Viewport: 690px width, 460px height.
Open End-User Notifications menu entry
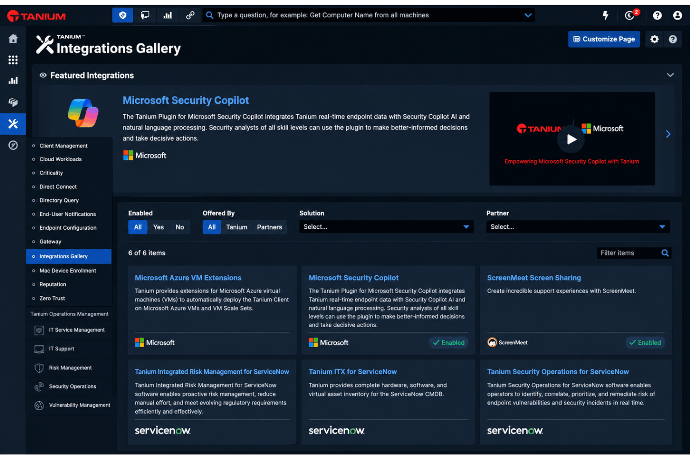point(68,214)
